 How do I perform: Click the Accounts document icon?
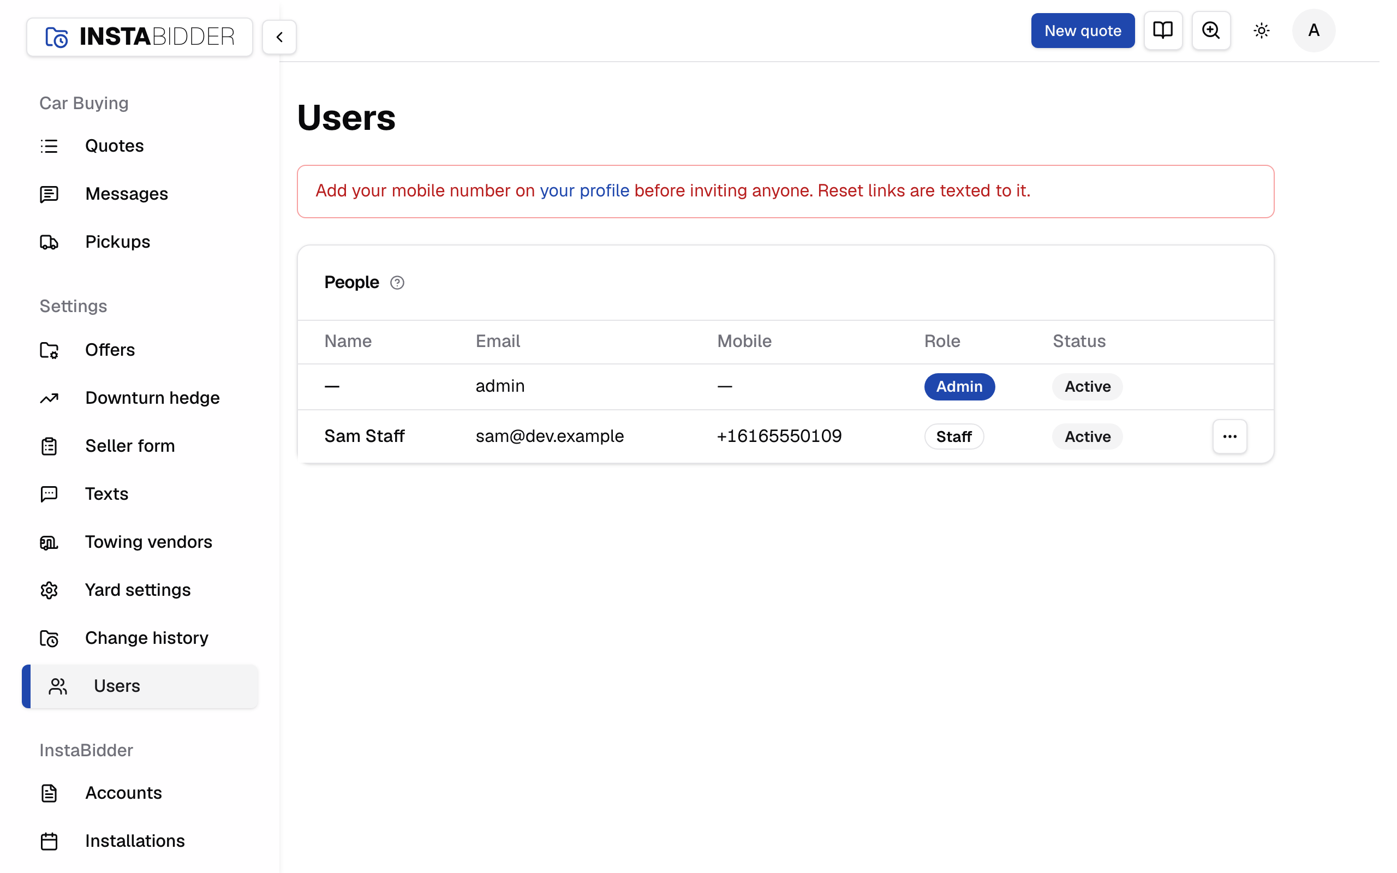49,793
